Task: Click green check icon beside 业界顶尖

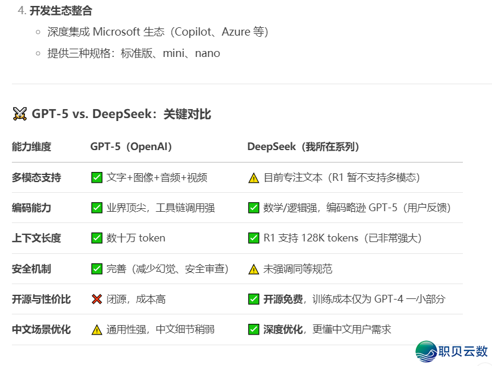Action: [97, 208]
